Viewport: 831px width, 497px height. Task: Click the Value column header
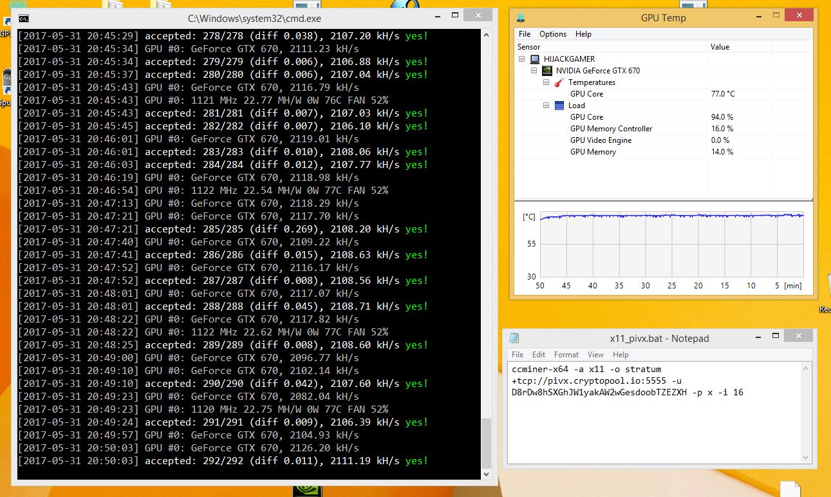click(x=739, y=47)
